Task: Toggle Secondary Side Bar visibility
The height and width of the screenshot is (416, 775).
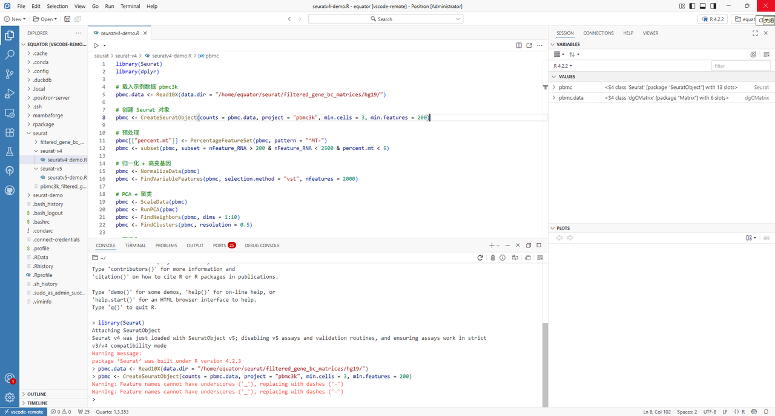Action: point(713,6)
